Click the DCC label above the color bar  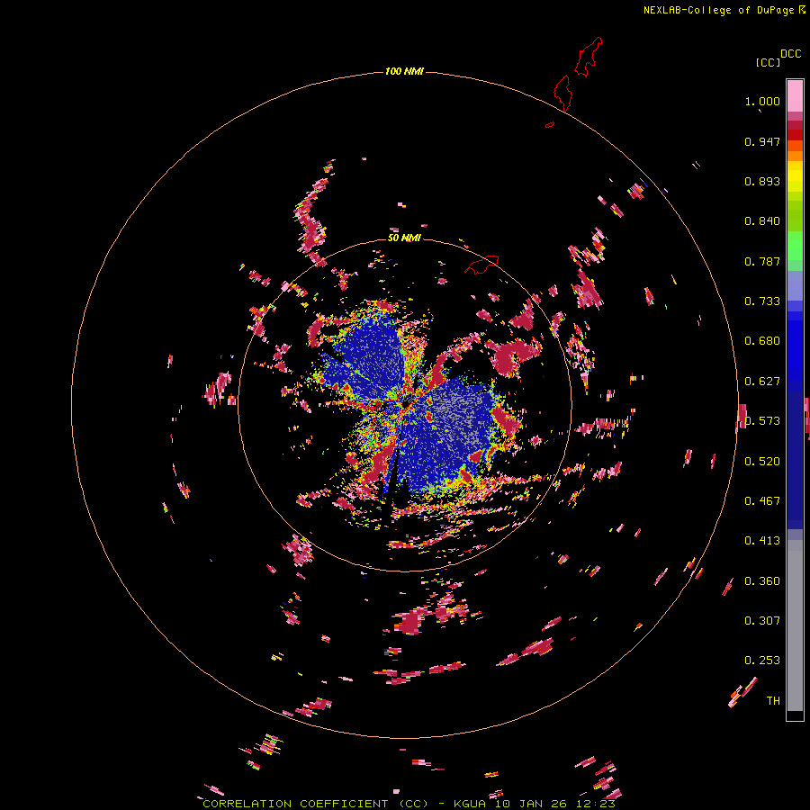pyautogui.click(x=790, y=54)
